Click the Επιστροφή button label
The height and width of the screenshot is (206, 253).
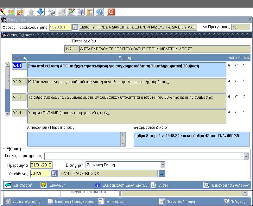[22, 185]
